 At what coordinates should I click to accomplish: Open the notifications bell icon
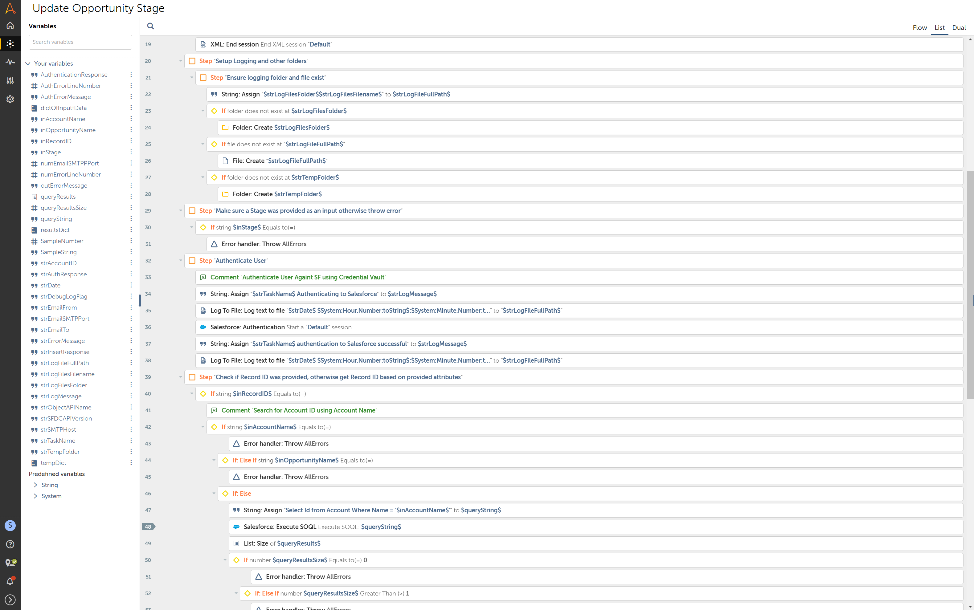coord(10,581)
